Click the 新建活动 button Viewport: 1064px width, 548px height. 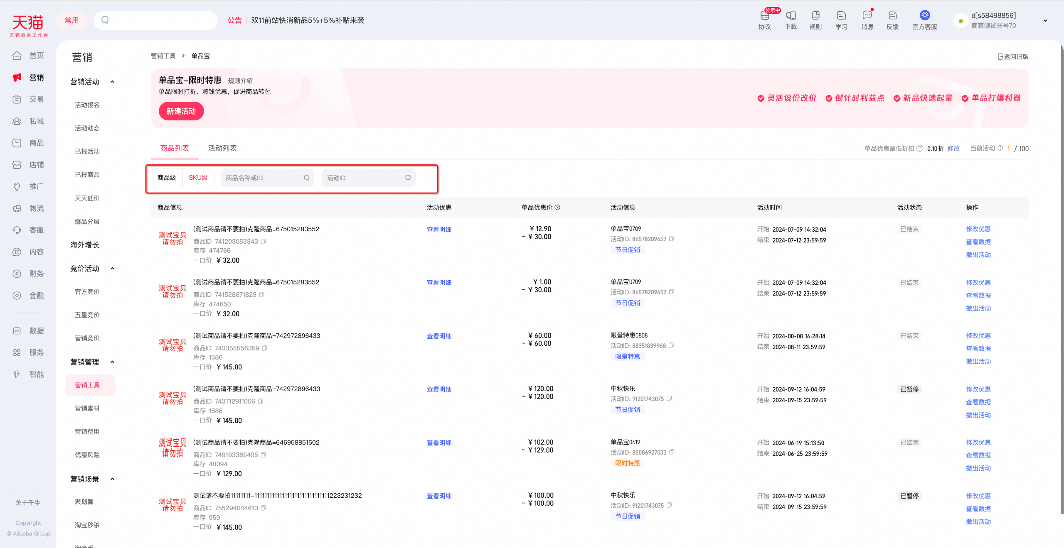point(181,111)
